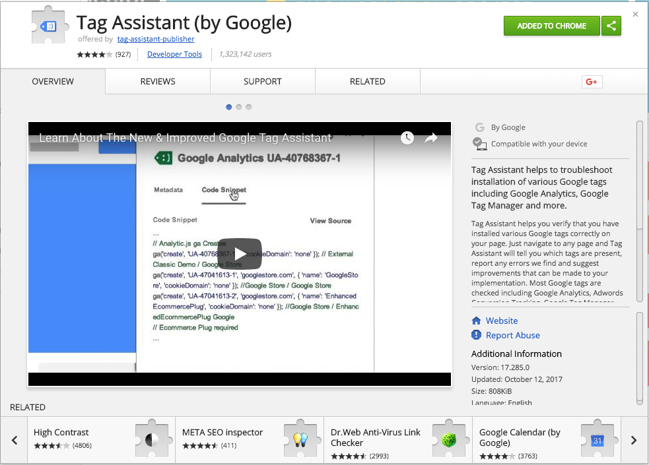Show next related extensions with right arrow

(x=634, y=440)
